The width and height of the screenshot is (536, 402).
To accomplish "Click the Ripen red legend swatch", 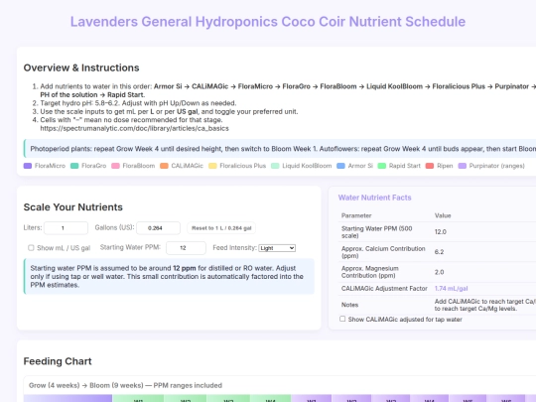I will (430, 166).
